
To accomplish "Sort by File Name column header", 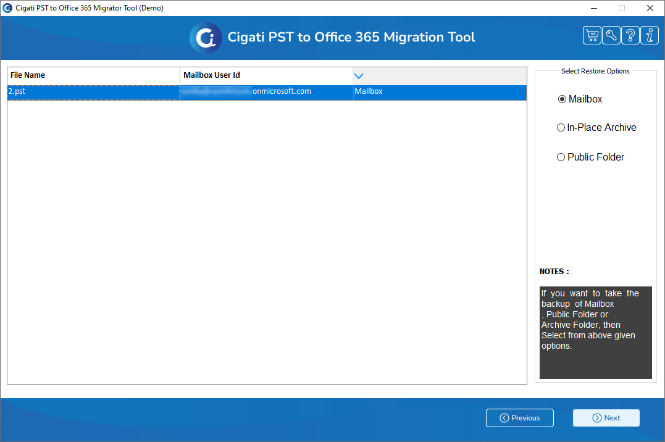I will pos(93,75).
